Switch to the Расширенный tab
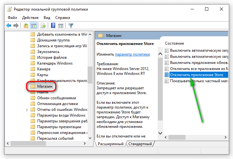 click(x=111, y=144)
